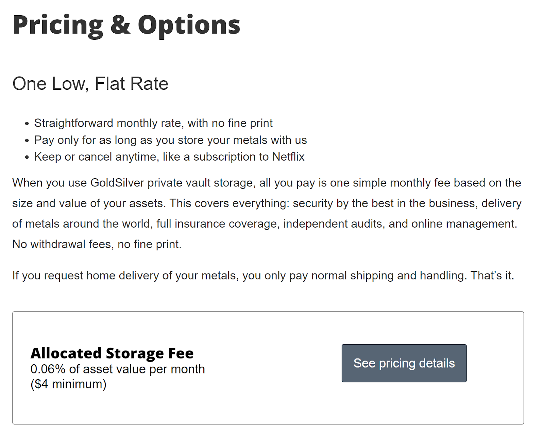This screenshot has width=544, height=433.
Task: Select the One Low, Flat Rate subheading
Action: click(90, 84)
